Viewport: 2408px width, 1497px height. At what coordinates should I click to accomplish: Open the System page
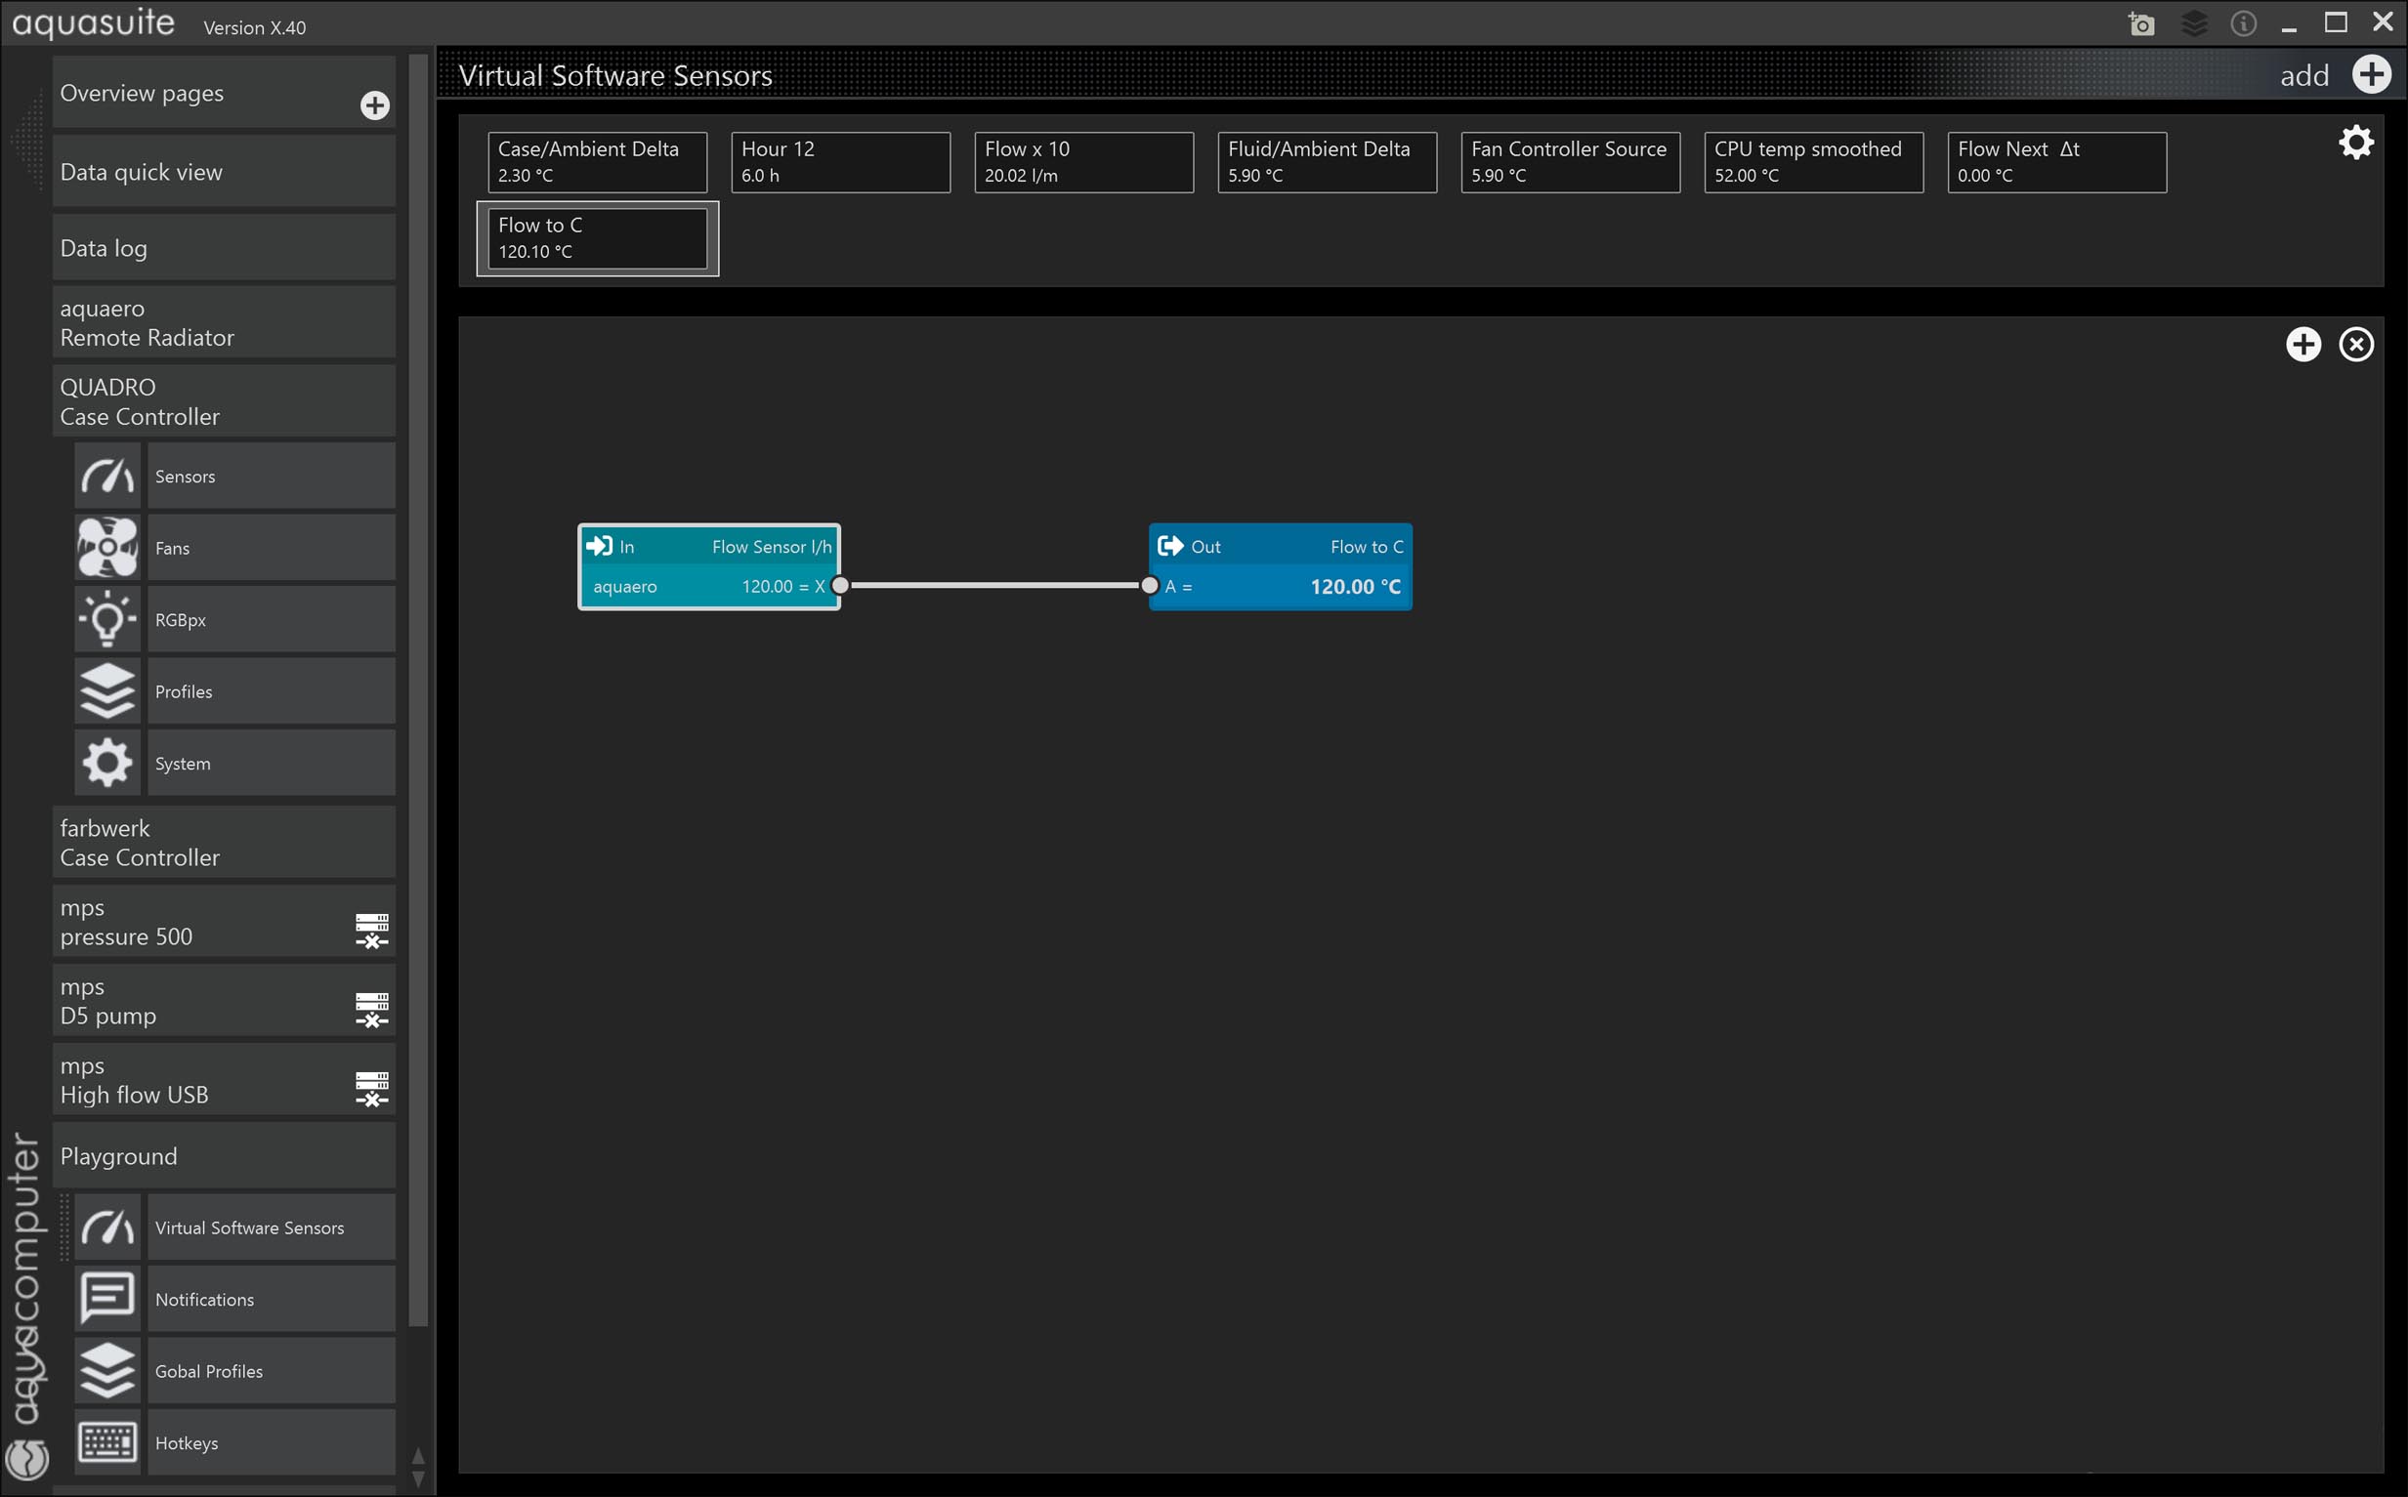pyautogui.click(x=272, y=764)
